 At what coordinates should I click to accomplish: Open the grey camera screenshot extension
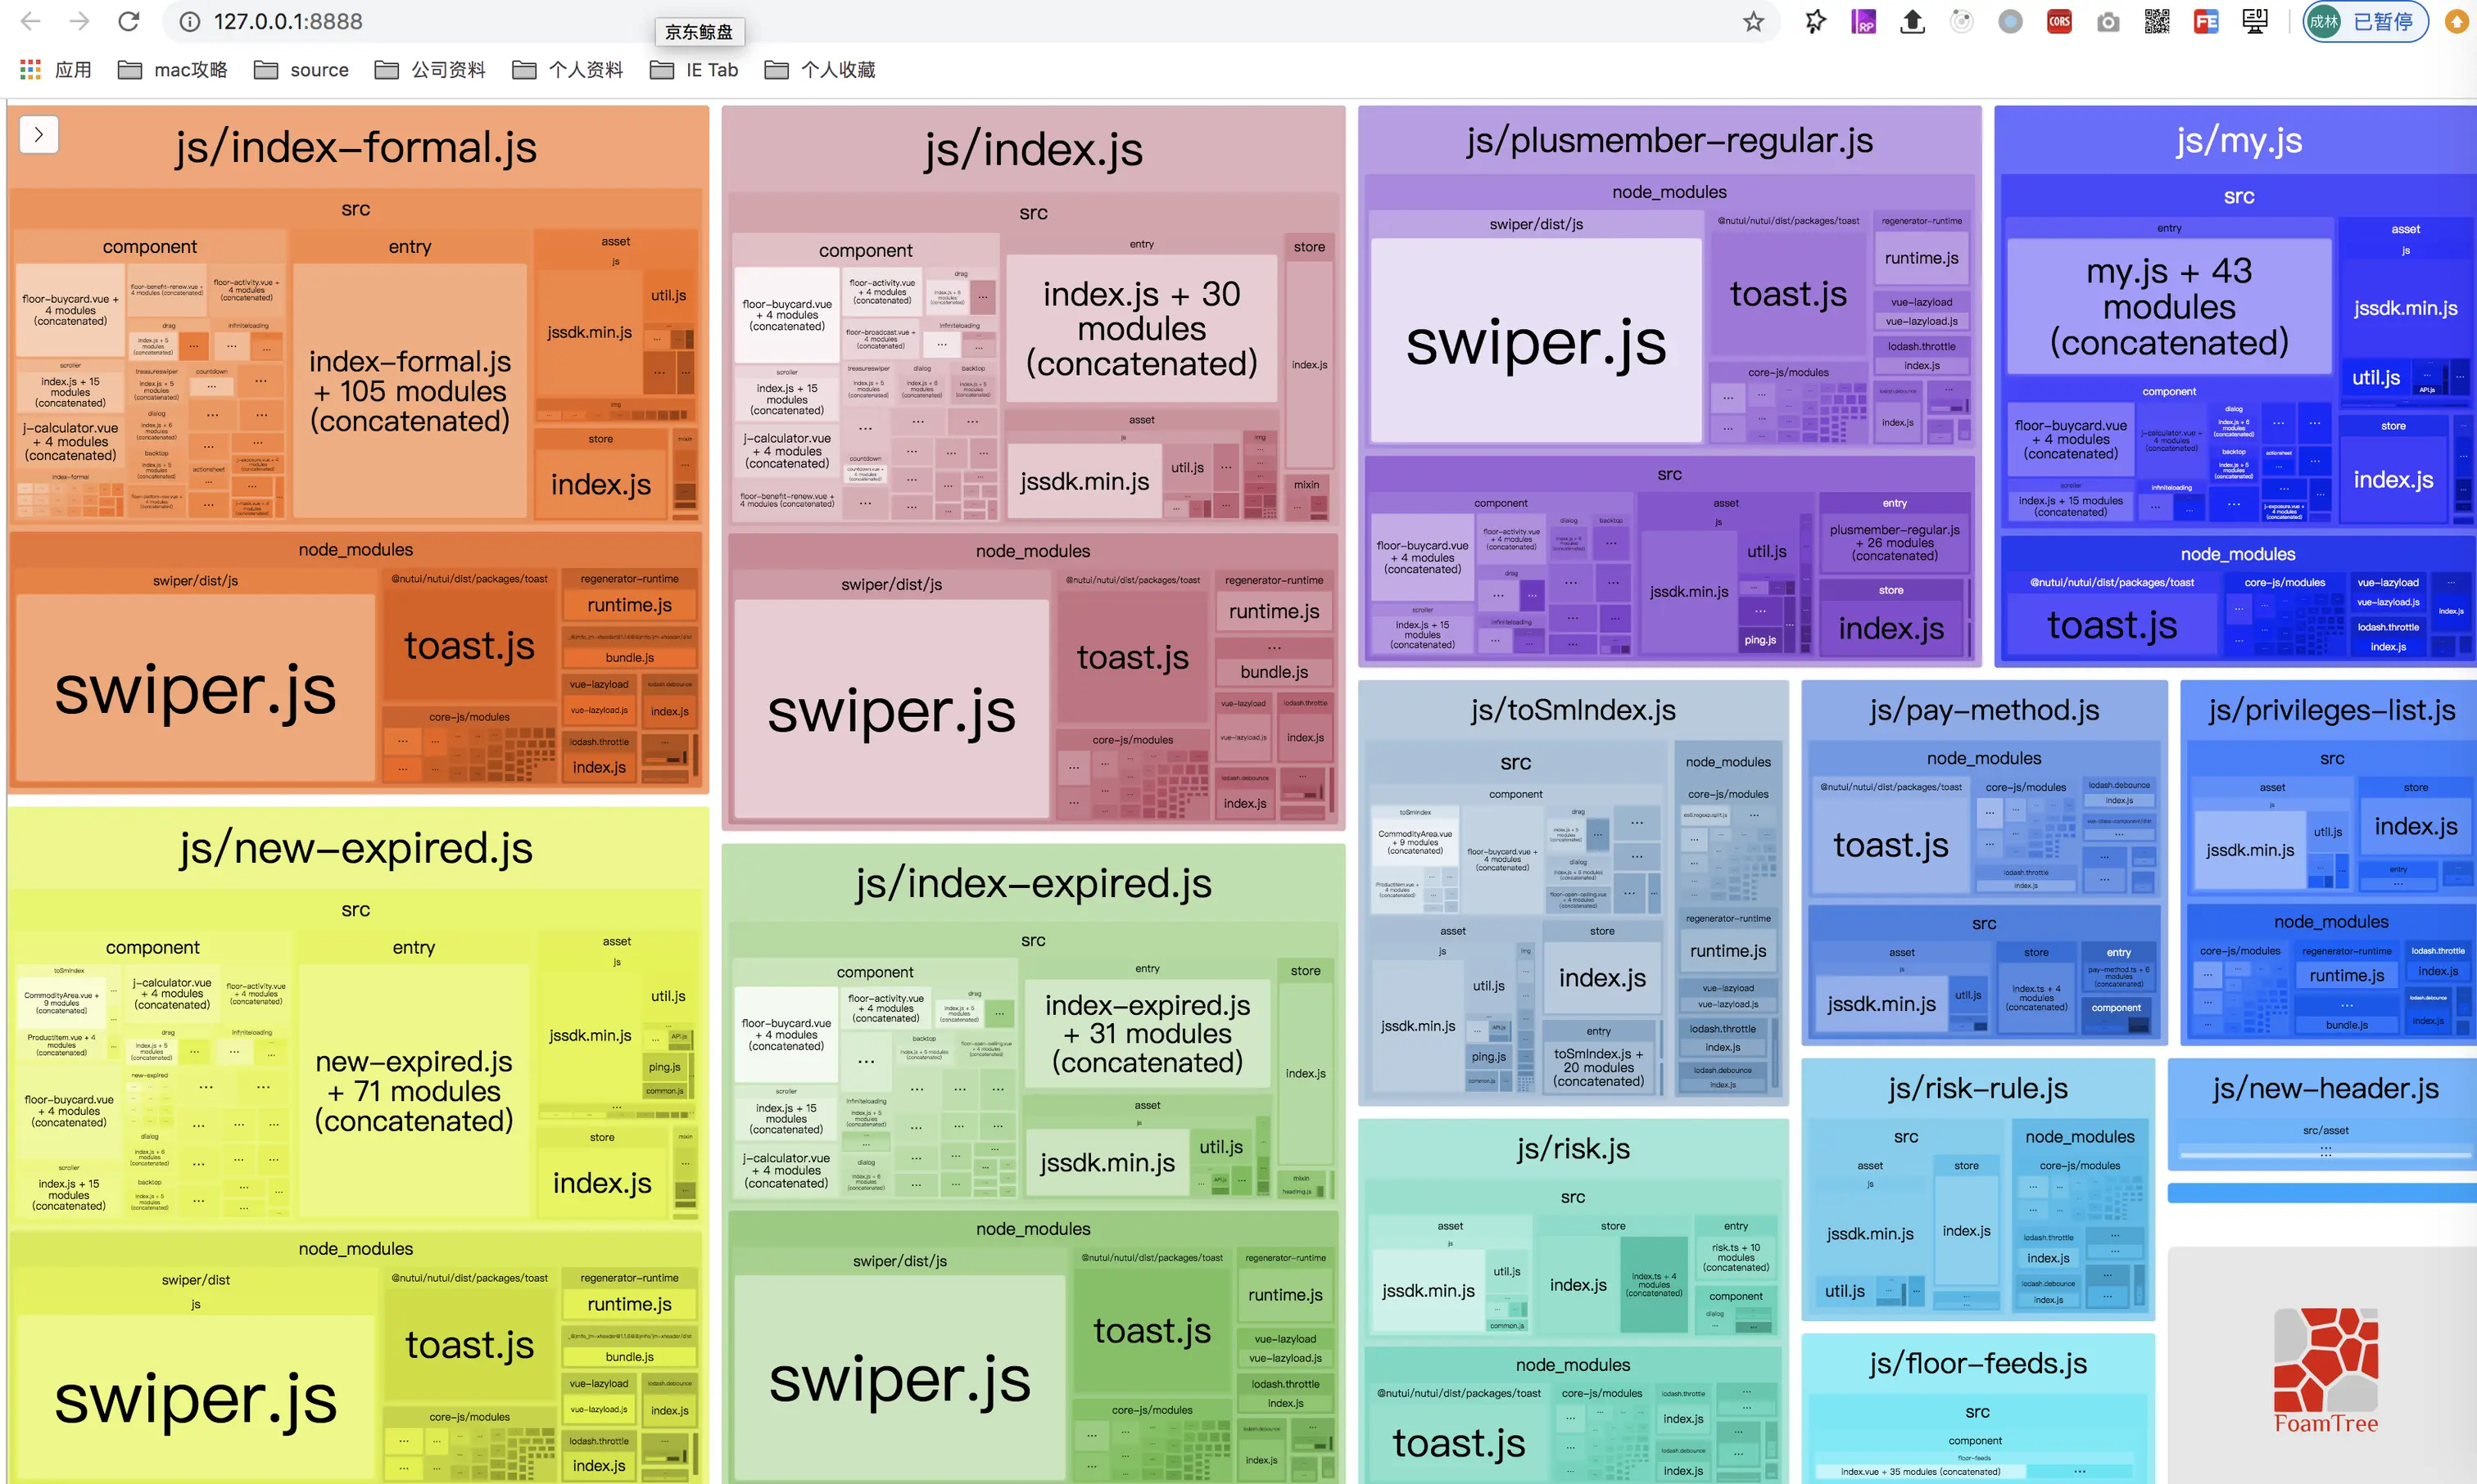2108,21
